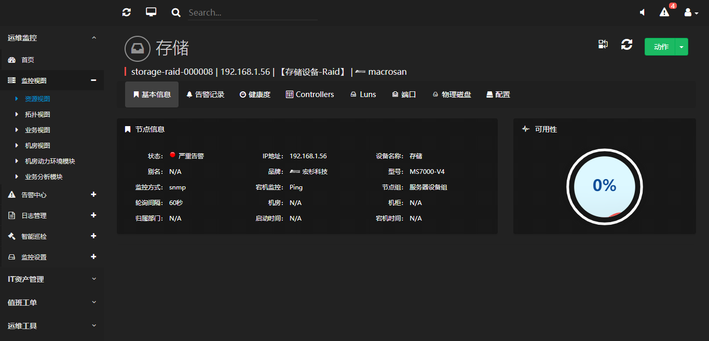
Task: Open the 端口 tab
Action: coord(404,94)
